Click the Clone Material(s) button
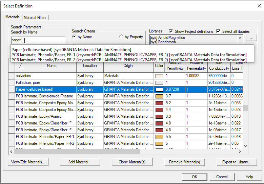Viewport: 264px width, 184px height. coord(132,162)
